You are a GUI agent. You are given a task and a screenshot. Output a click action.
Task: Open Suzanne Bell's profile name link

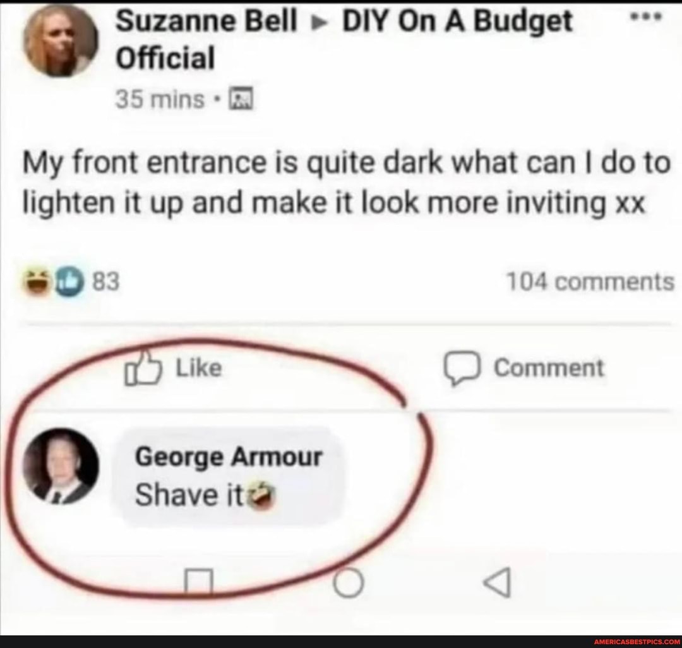point(206,21)
